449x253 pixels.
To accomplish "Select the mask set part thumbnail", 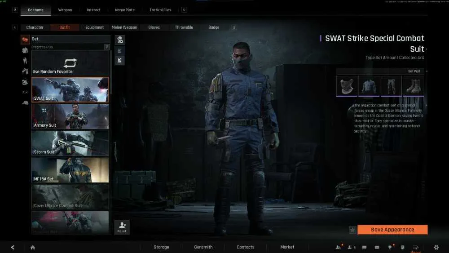I will click(x=347, y=86).
